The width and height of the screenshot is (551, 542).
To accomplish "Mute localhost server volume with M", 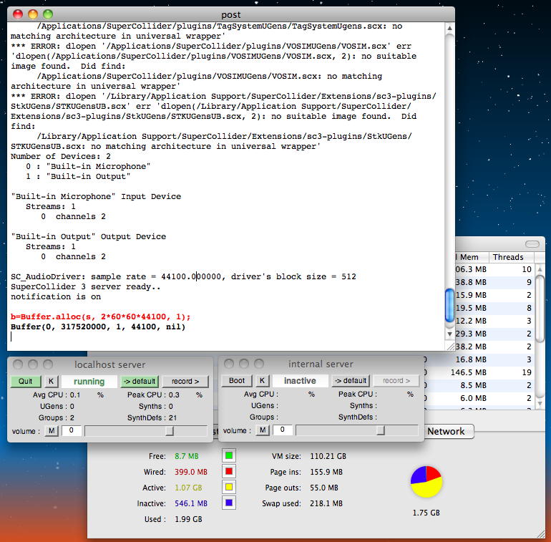I will pyautogui.click(x=52, y=430).
